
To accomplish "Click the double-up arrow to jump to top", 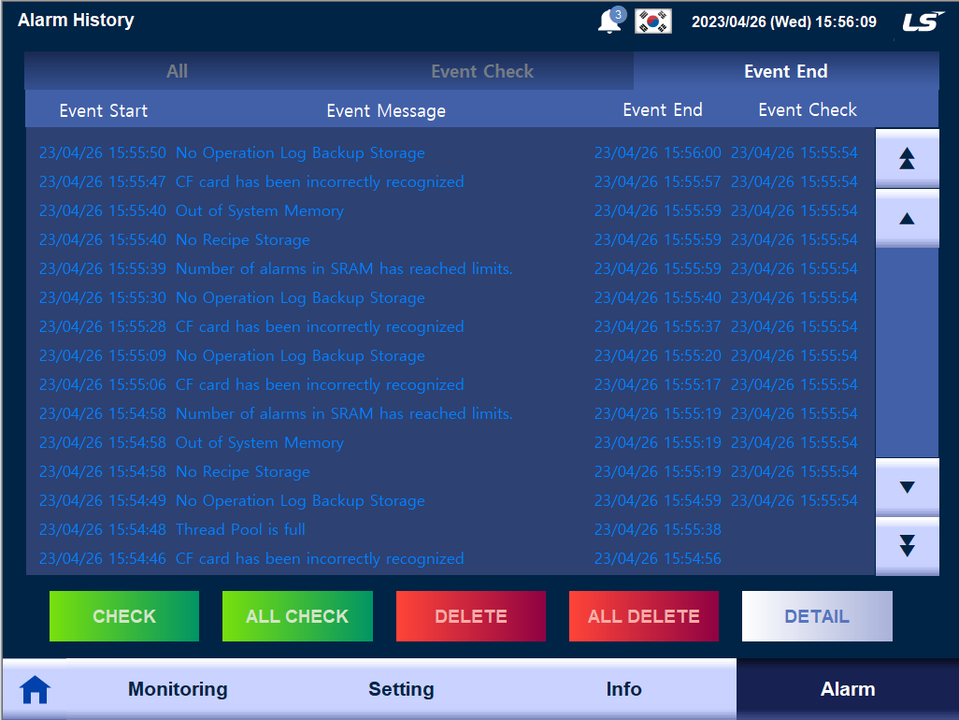I will [x=907, y=157].
